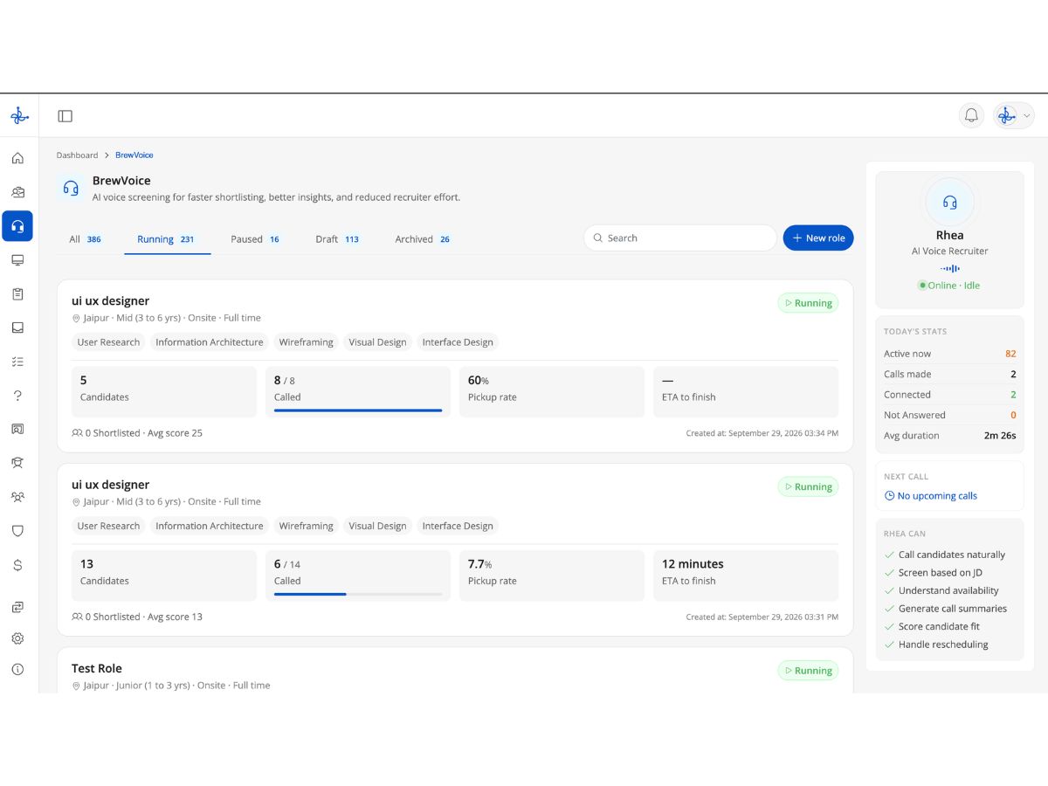This screenshot has height=786, width=1048.
Task: Click the New role button
Action: [818, 238]
